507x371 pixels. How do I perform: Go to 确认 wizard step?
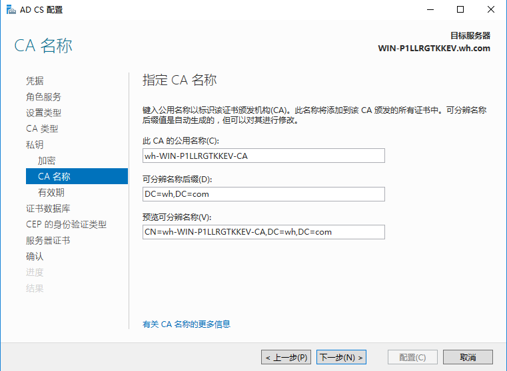[35, 257]
